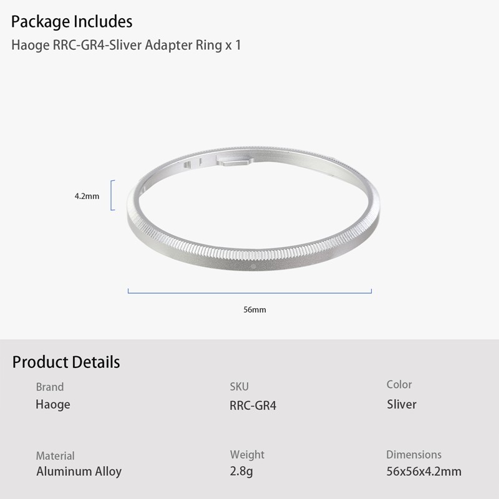
Task: Click the SKU field label
Action: pos(240,387)
